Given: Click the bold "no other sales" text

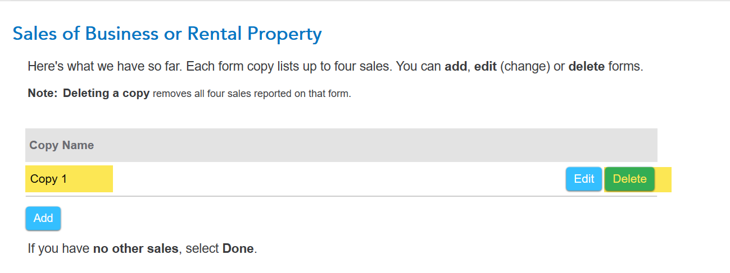Looking at the screenshot, I should tap(135, 248).
